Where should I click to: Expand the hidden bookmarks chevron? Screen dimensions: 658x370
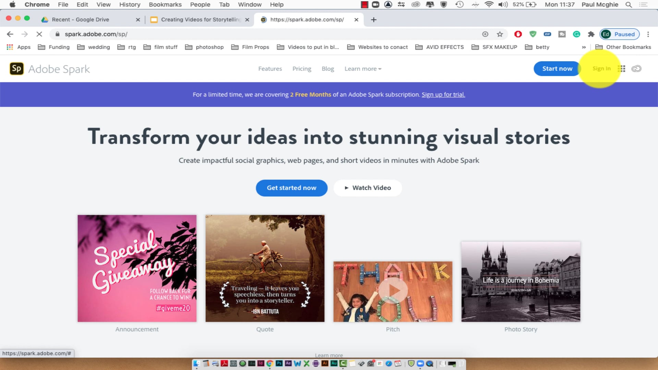tap(584, 47)
